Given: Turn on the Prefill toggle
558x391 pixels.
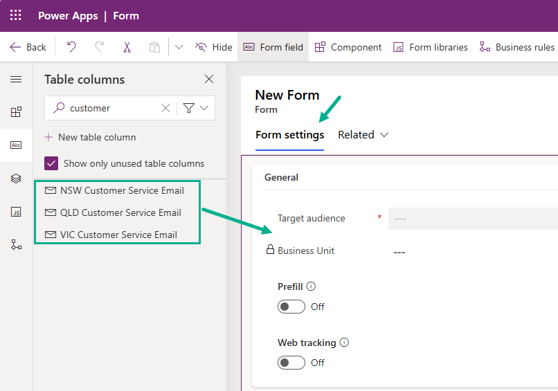Looking at the screenshot, I should click(x=291, y=307).
